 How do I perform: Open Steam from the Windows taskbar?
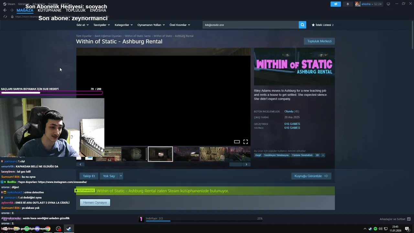pyautogui.click(x=69, y=229)
